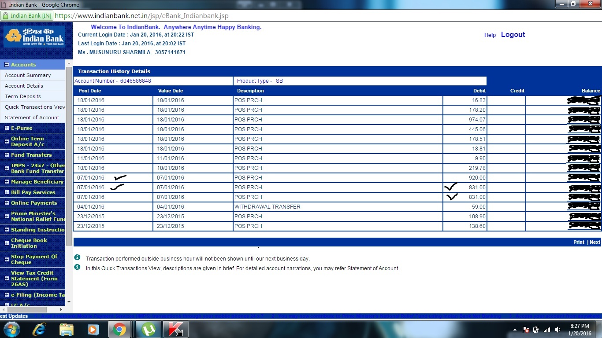Open Account Summary in the sidebar
Image resolution: width=602 pixels, height=338 pixels.
(28, 75)
